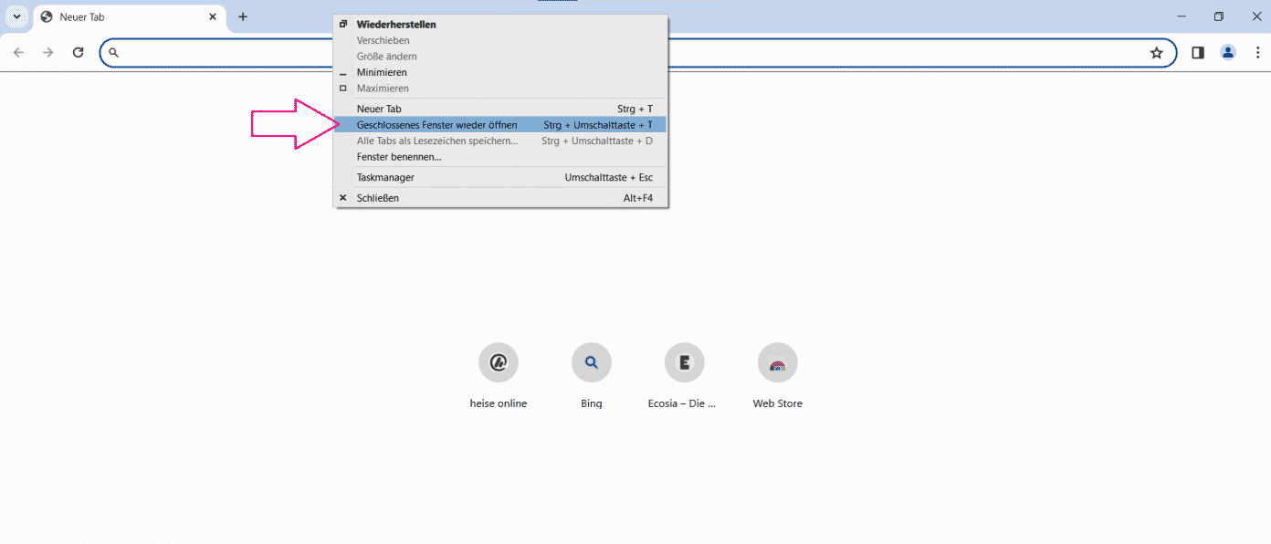This screenshot has height=544, width=1271.
Task: Select 'Taskmanager' in the menu
Action: (384, 177)
